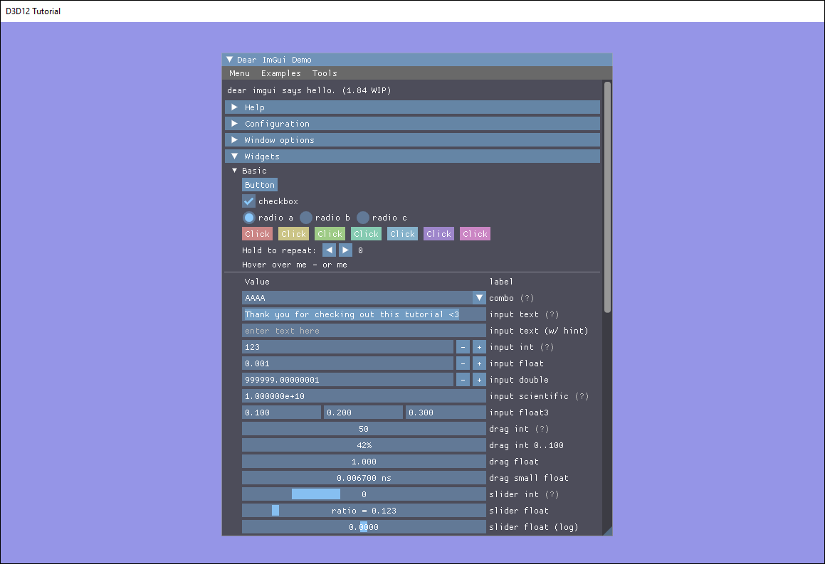Select radio a
Viewport: 825px width, 564px height.
click(x=249, y=218)
